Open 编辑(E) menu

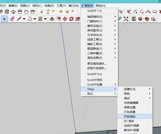[13, 6]
